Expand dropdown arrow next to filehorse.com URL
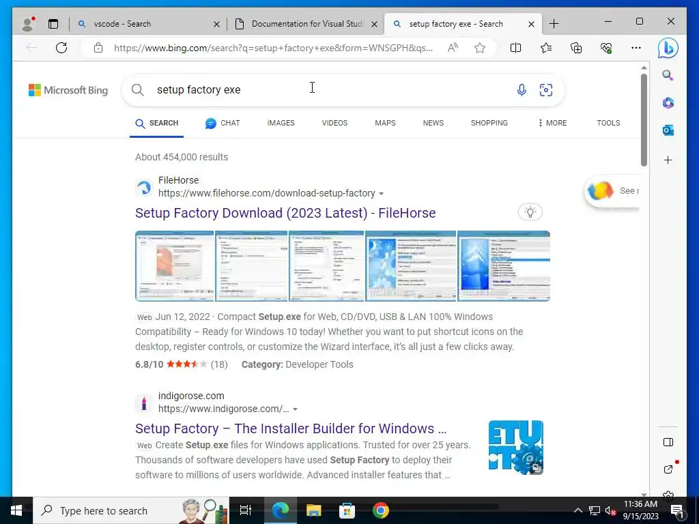Image resolution: width=699 pixels, height=524 pixels. 381,194
